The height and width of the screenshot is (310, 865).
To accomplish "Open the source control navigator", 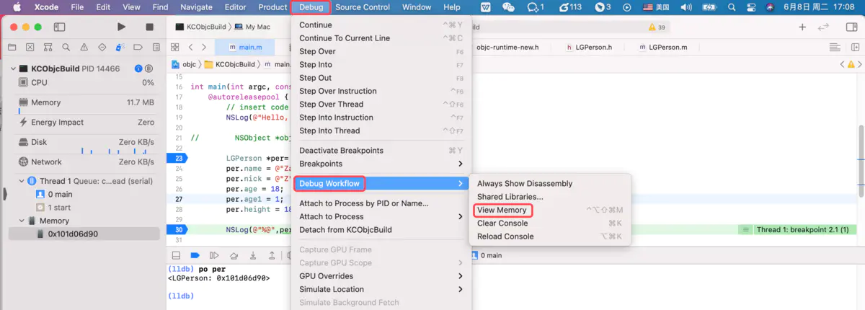I will coord(30,47).
